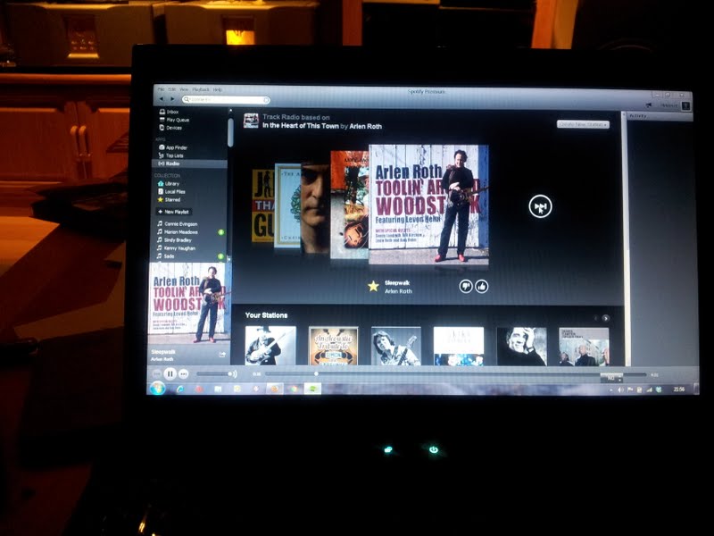Open the File menu
714x536 pixels.
point(161,89)
